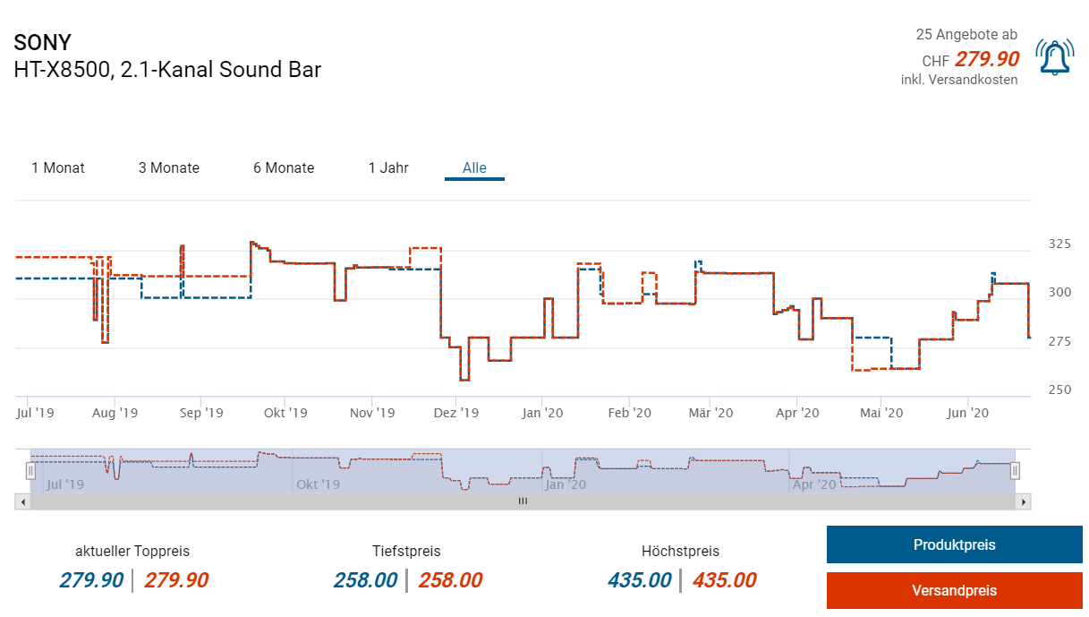This screenshot has height=617, width=1089.
Task: Open the 25 Angebote ab offers text
Action: pos(966,35)
